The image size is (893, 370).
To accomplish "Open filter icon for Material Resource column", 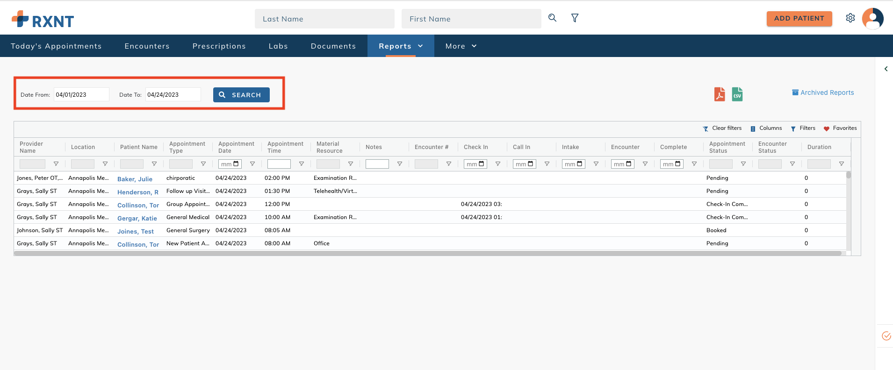I will pos(351,164).
